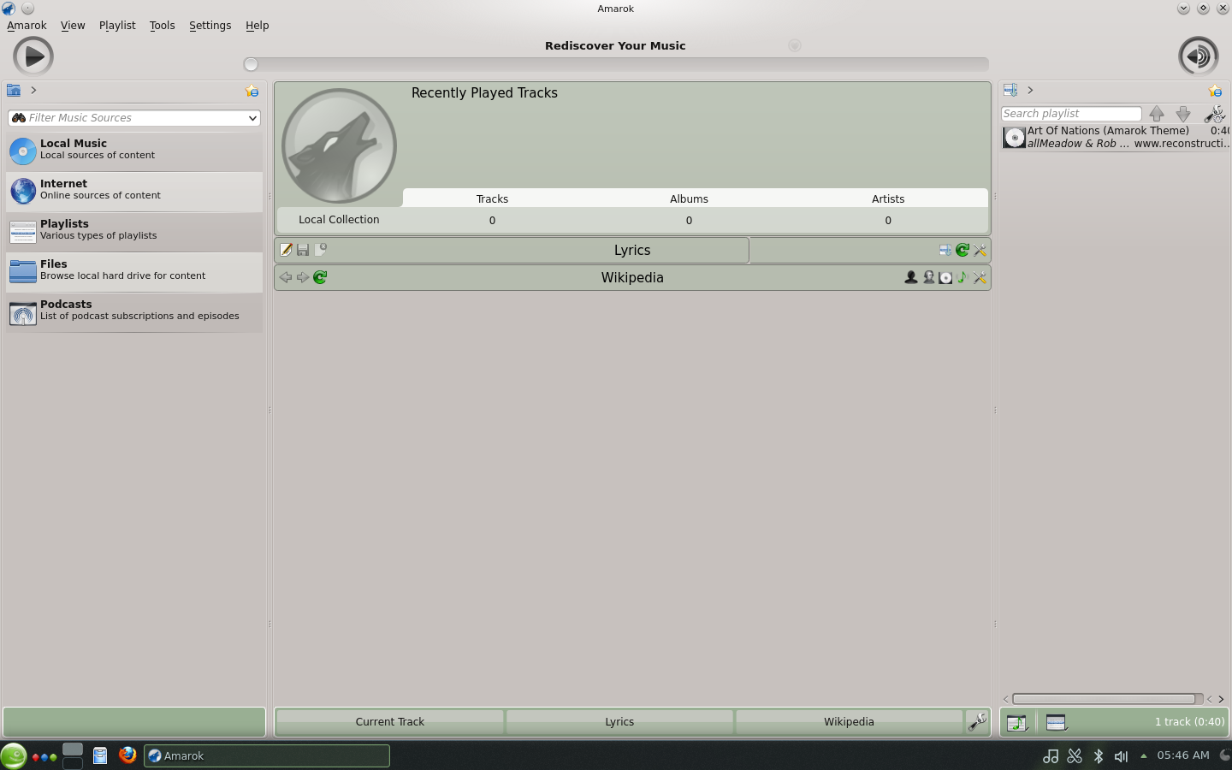
Task: Open Lyrics applet settings wrench icon
Action: [980, 251]
